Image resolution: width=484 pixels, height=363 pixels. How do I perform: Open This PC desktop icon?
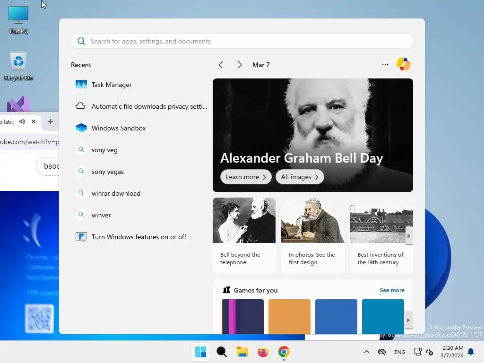click(18, 20)
